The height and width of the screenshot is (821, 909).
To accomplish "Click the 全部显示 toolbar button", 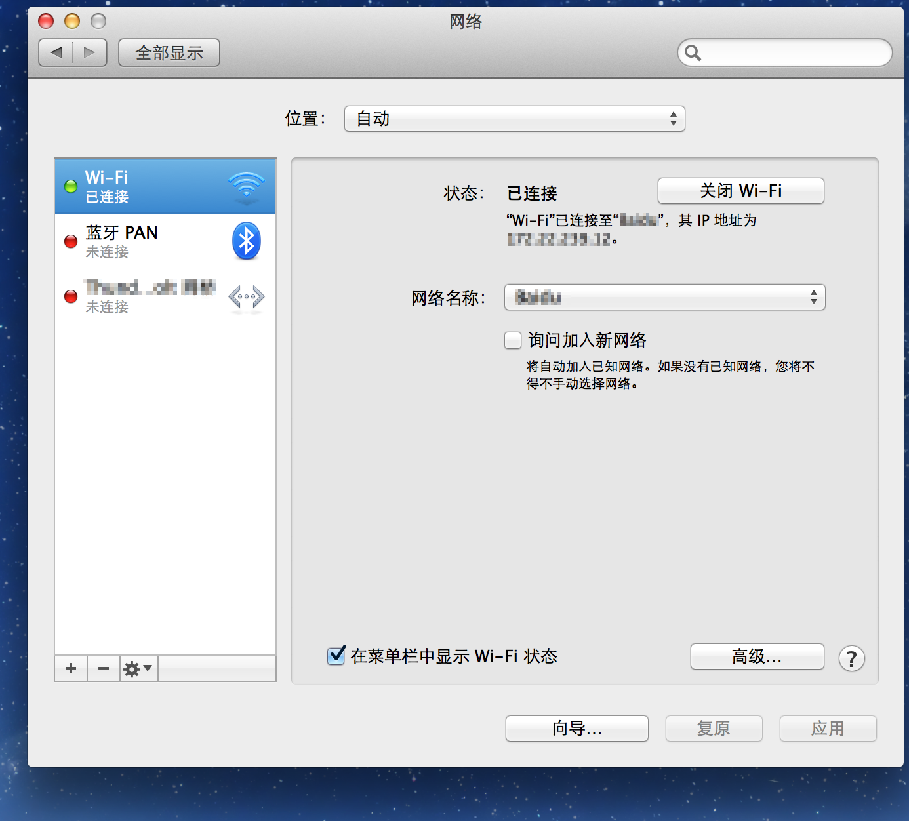I will (169, 52).
